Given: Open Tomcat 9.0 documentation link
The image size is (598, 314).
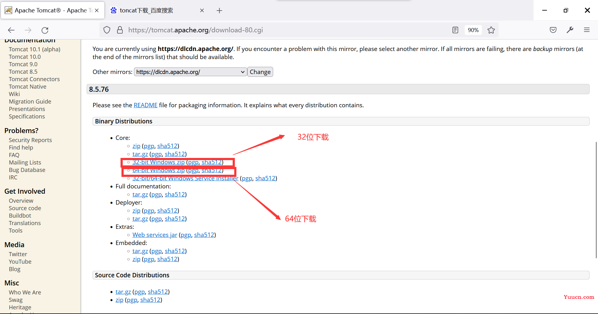Looking at the screenshot, I should click(x=23, y=64).
